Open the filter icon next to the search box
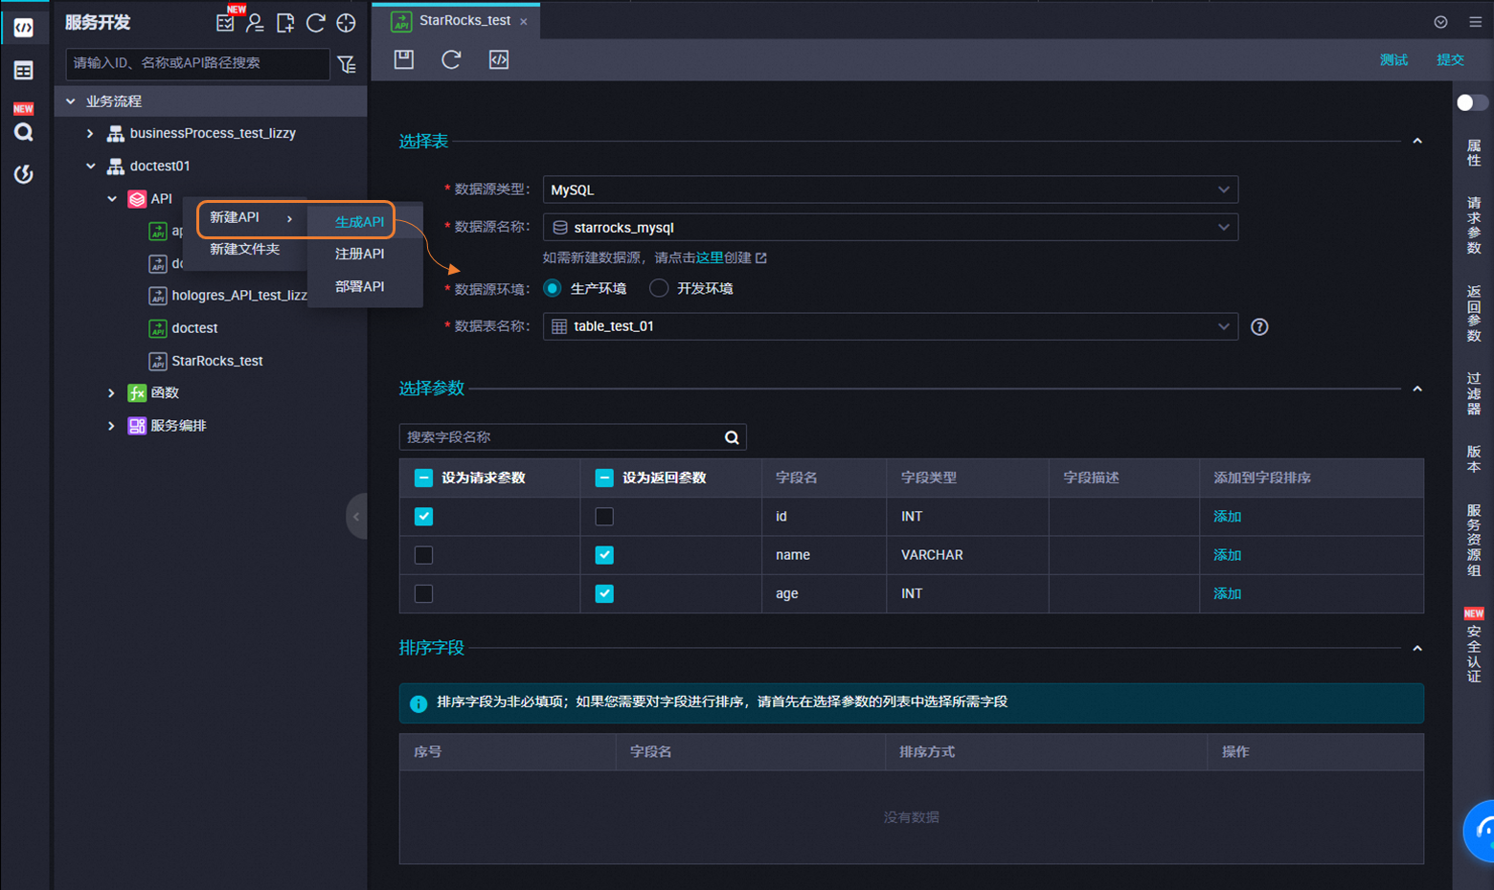The height and width of the screenshot is (890, 1494). click(347, 64)
